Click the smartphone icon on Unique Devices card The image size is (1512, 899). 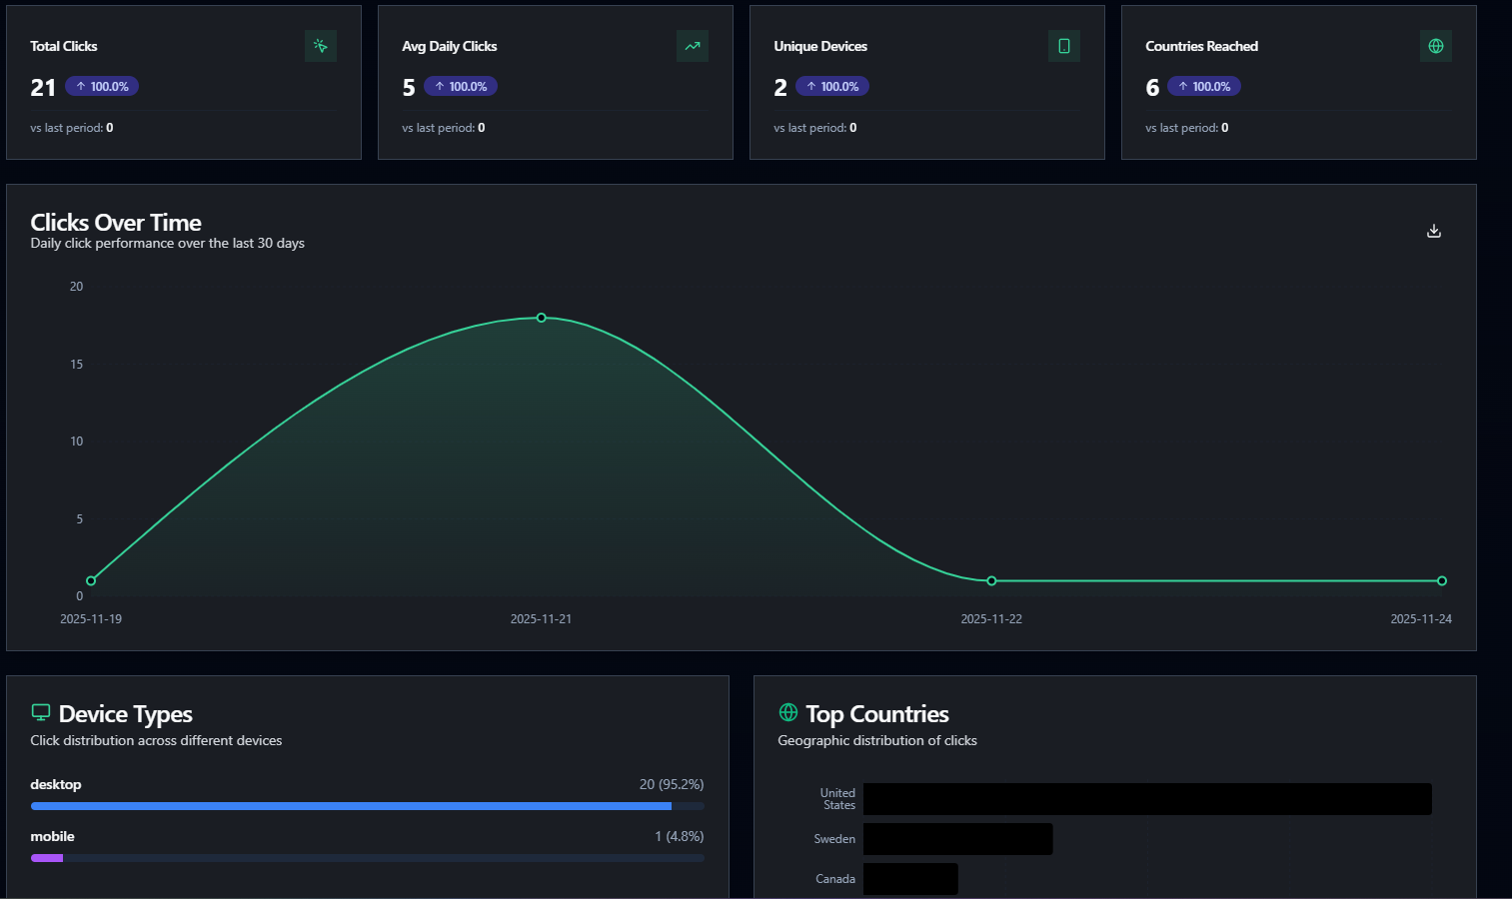tap(1063, 45)
